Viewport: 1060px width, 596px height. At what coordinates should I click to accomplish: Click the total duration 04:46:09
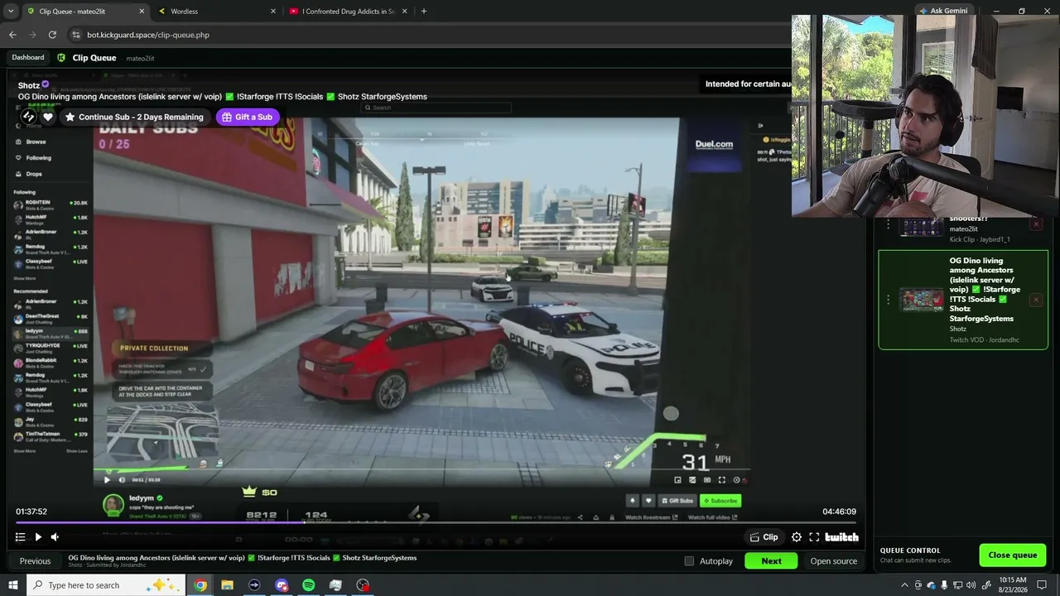(839, 512)
